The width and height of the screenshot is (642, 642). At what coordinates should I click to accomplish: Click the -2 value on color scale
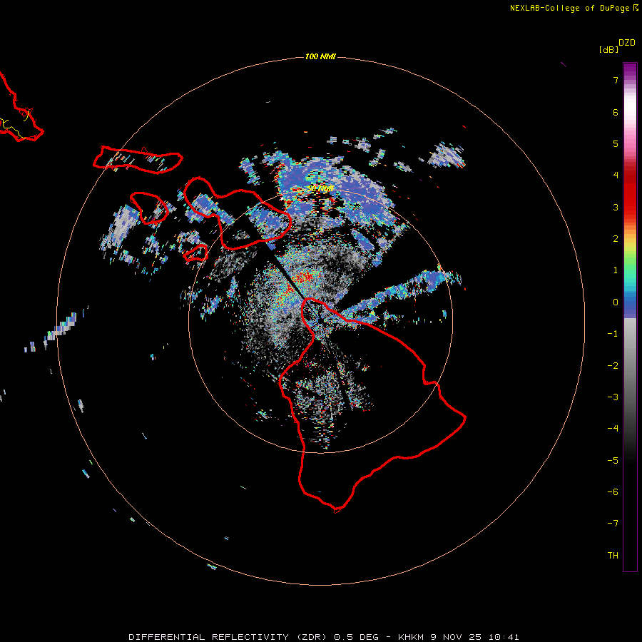(613, 366)
